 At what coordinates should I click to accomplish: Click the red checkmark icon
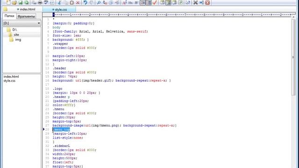(155, 2)
